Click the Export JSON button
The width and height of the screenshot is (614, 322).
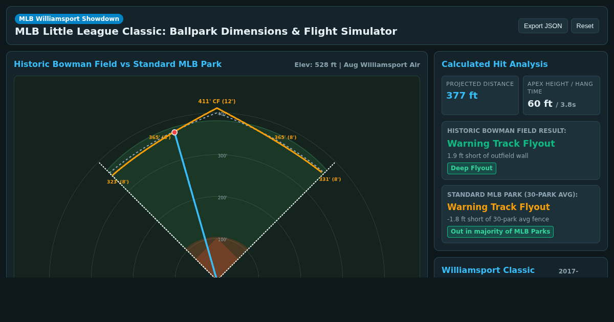coord(543,26)
